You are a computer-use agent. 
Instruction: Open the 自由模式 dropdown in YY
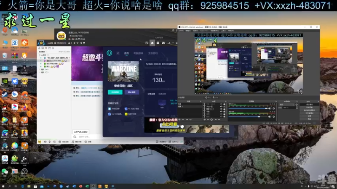coord(43,52)
